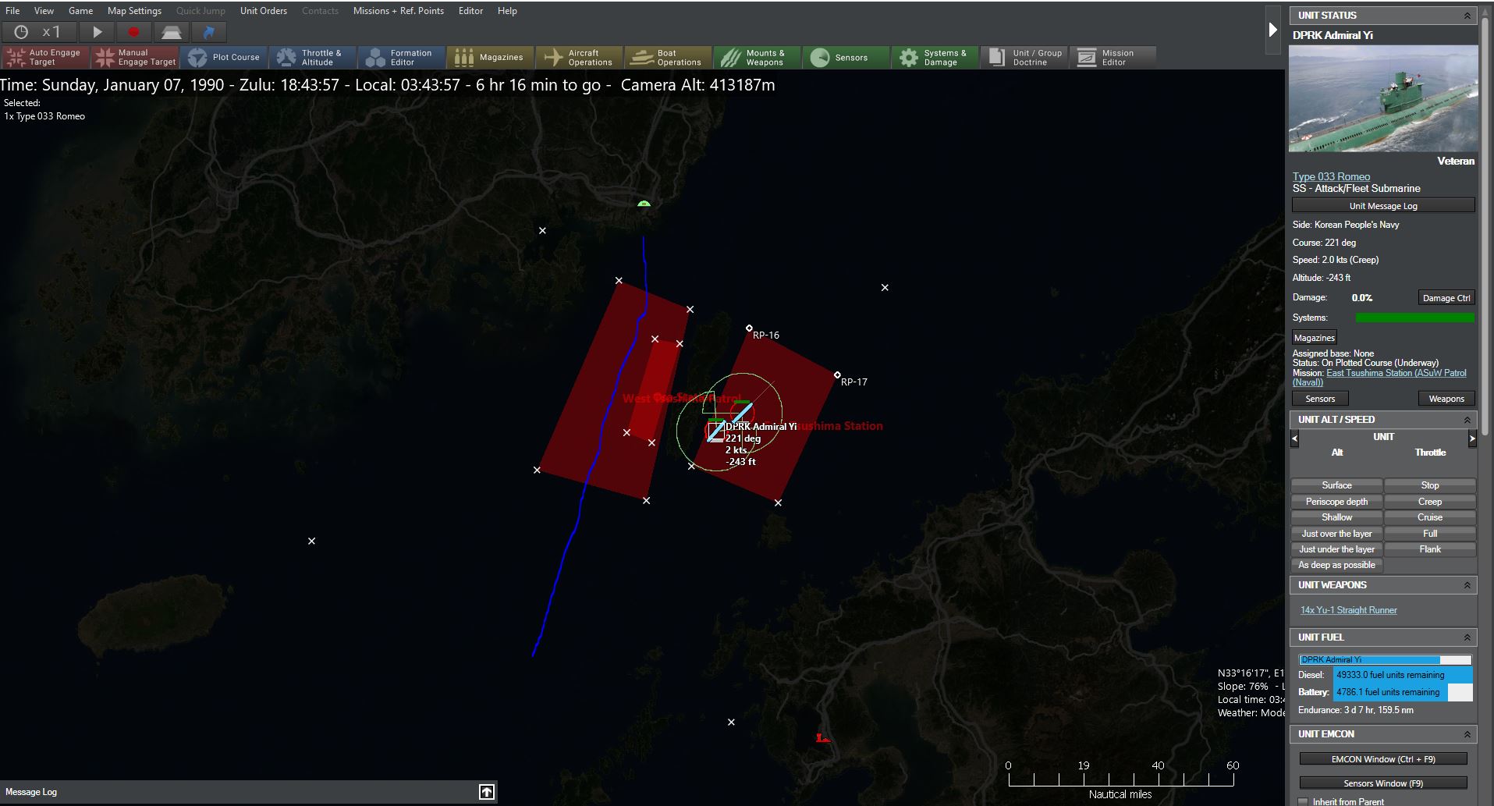Click the Sensors button in Unit Status
This screenshot has width=1494, height=806.
tap(1321, 399)
